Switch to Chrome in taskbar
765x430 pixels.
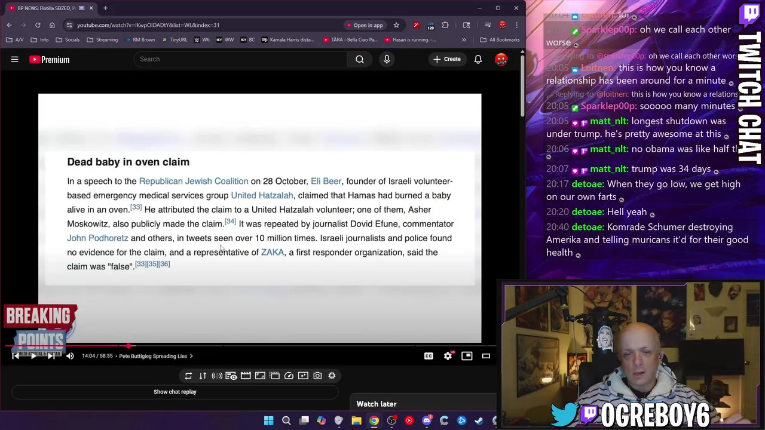pyautogui.click(x=374, y=420)
